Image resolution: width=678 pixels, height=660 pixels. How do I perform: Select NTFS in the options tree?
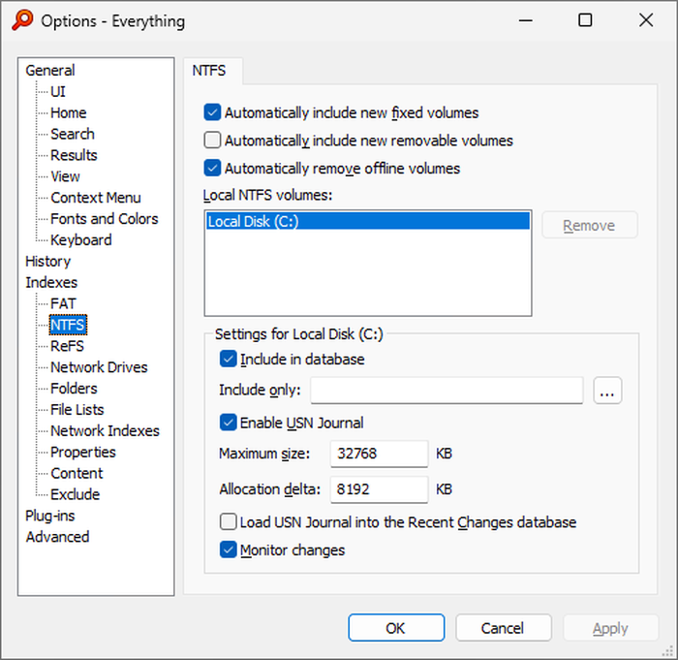coord(68,325)
